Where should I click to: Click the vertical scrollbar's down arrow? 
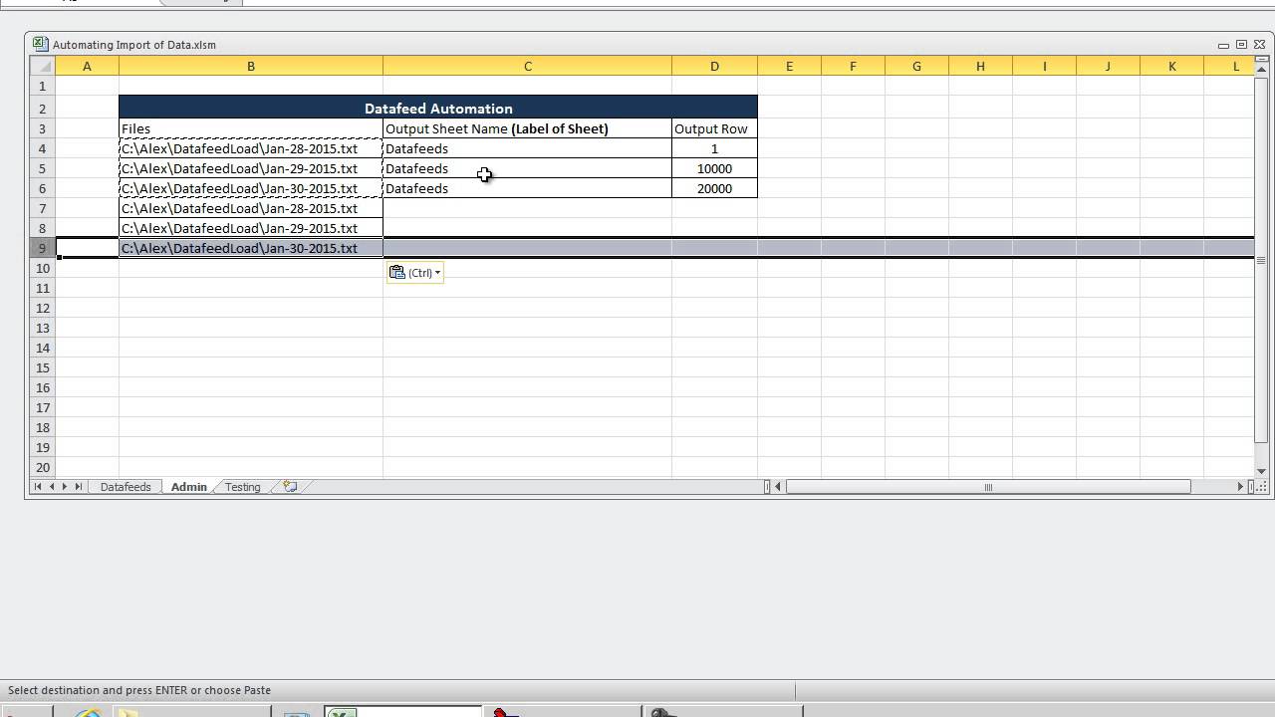[x=1260, y=470]
